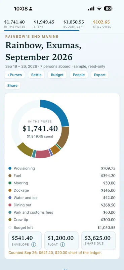Open the Settle screen

pos(36,75)
